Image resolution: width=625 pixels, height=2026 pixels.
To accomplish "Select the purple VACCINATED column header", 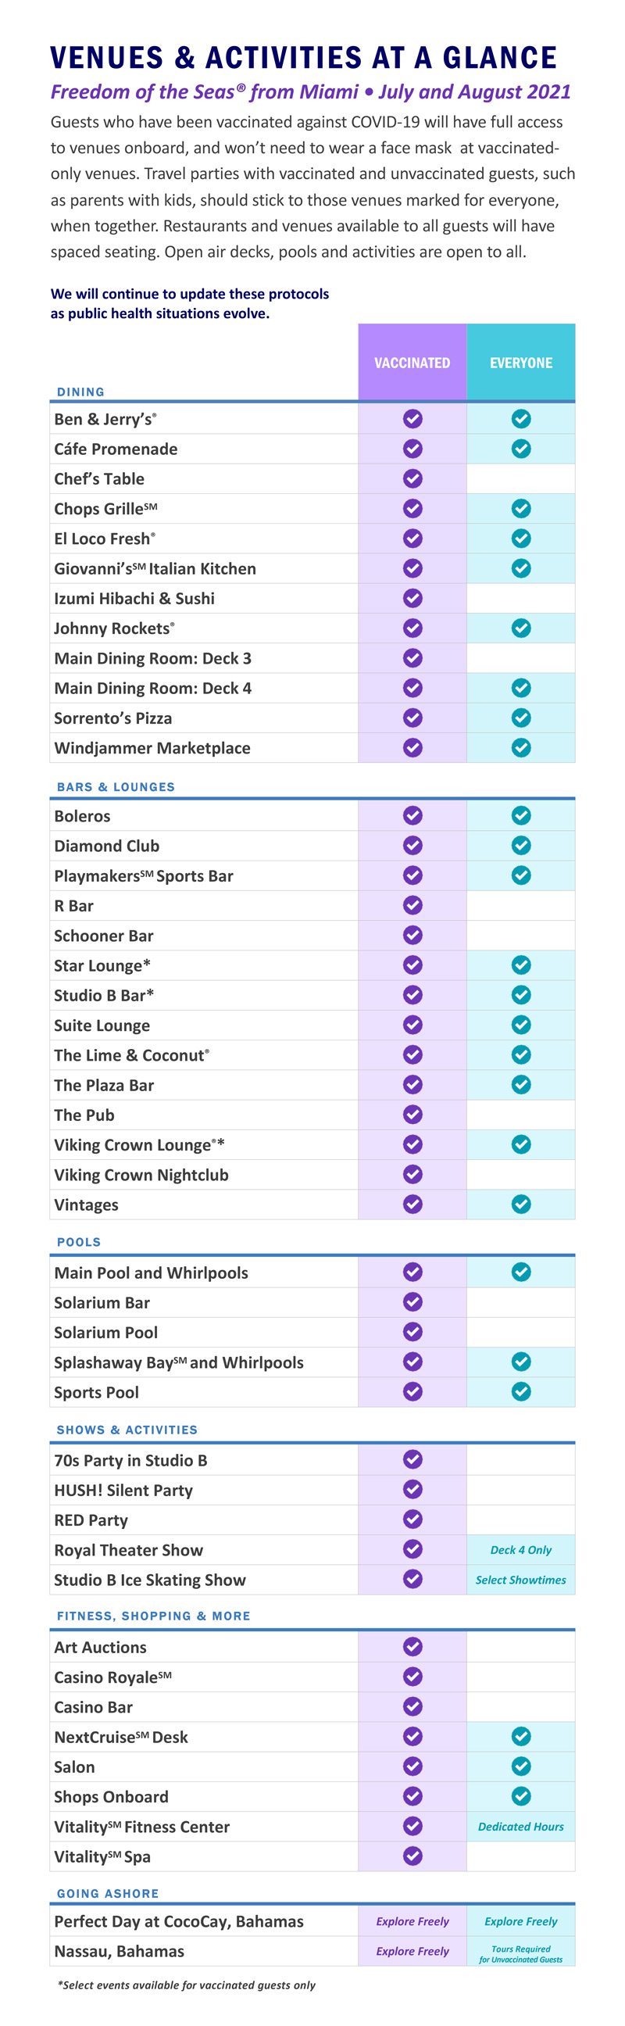I will coord(412,362).
